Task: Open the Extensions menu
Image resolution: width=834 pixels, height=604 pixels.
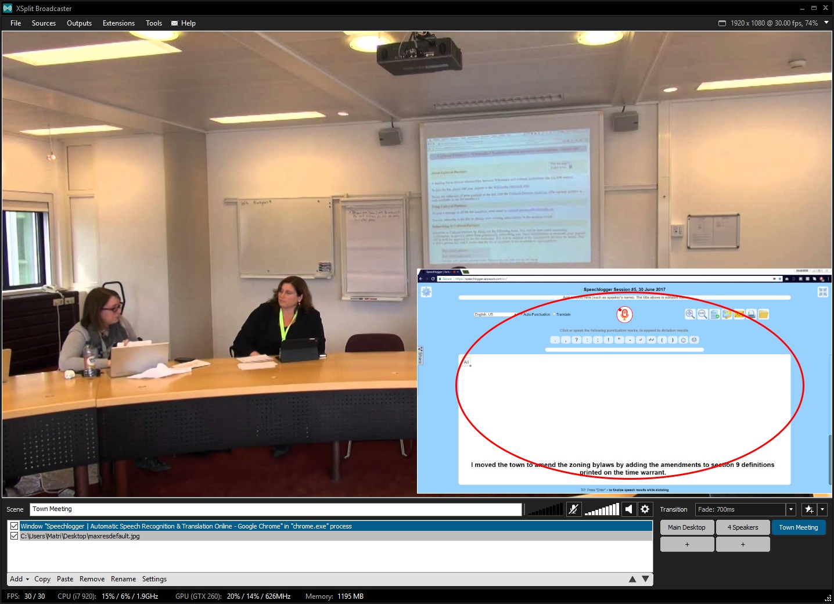Action: click(x=118, y=23)
